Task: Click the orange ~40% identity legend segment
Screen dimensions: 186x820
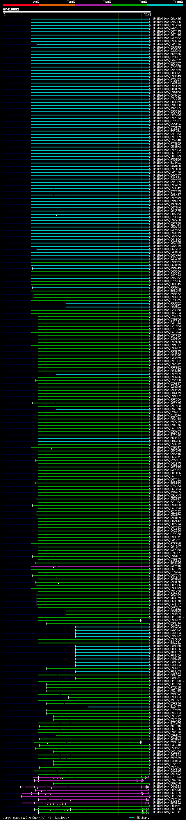Action: (57, 6)
